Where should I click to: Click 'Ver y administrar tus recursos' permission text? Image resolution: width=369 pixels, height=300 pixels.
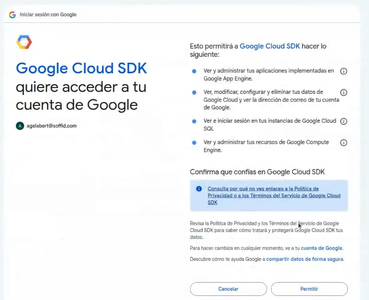pyautogui.click(x=266, y=146)
